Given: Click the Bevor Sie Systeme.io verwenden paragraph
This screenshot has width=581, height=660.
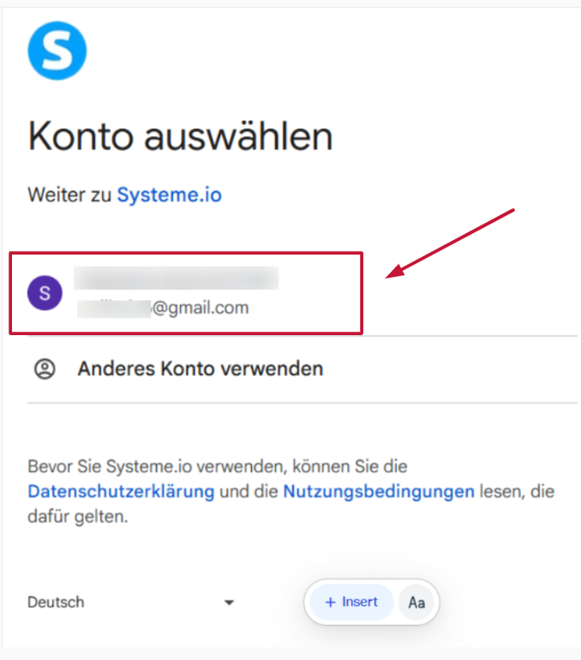Looking at the screenshot, I should tap(291, 491).
